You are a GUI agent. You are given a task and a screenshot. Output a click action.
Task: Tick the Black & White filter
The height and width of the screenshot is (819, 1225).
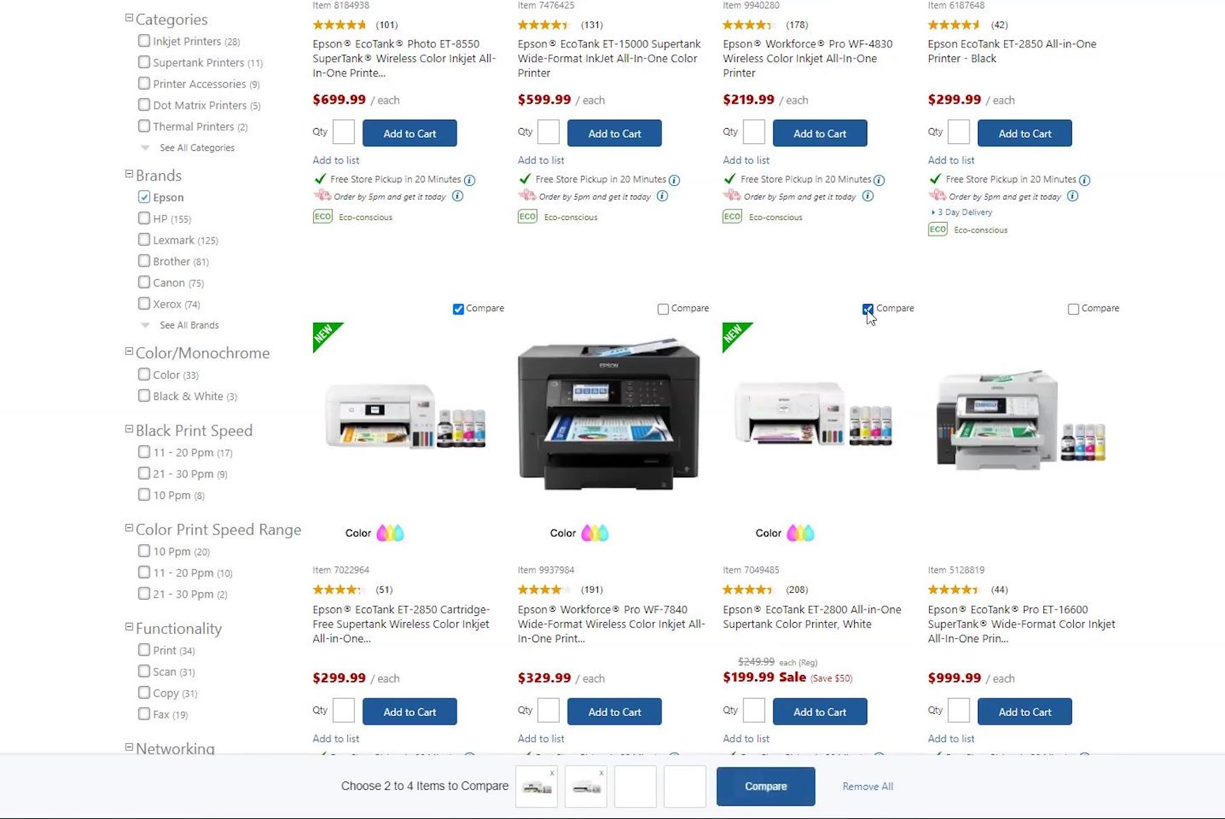pos(144,395)
